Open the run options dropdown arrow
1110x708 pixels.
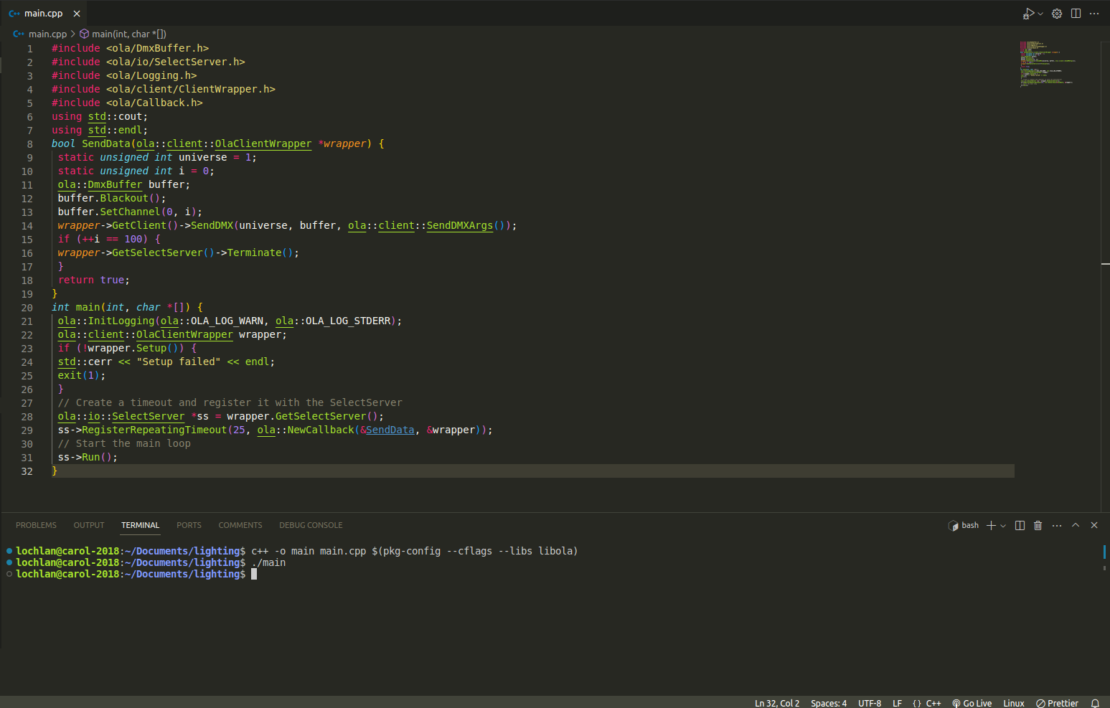point(1042,14)
